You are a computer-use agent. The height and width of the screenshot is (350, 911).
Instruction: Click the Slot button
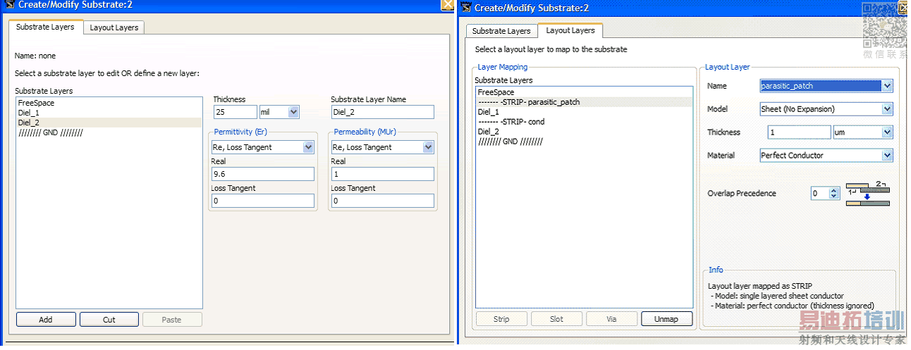click(x=556, y=319)
